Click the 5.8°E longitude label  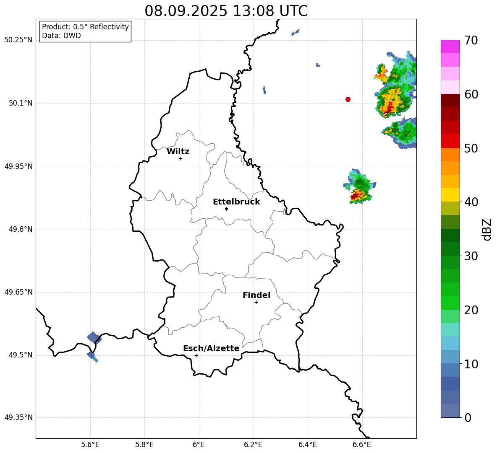coord(144,445)
